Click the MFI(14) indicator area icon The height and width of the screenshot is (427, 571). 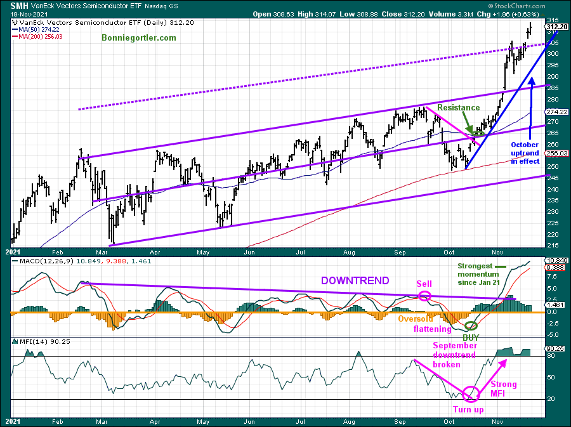point(15,341)
